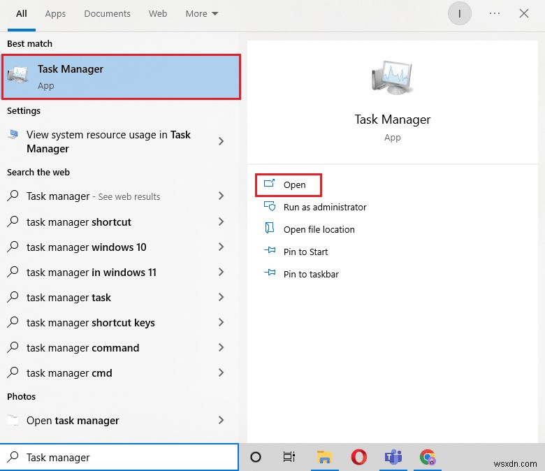Open Google Chrome from the taskbar

coord(428,457)
